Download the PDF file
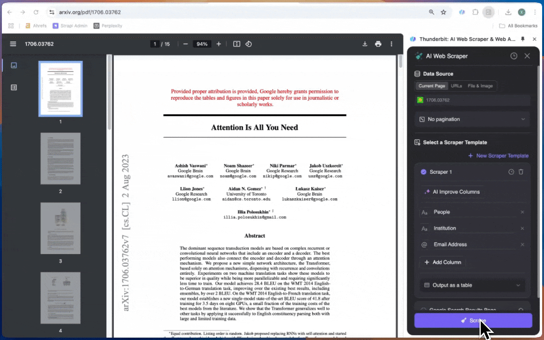Screen dimensions: 544x340 click(x=365, y=44)
